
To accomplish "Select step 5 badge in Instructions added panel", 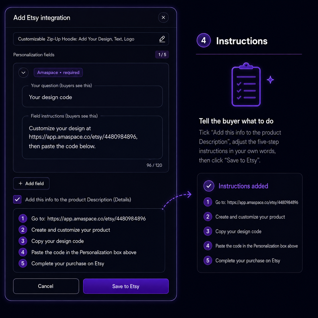I will (208, 260).
